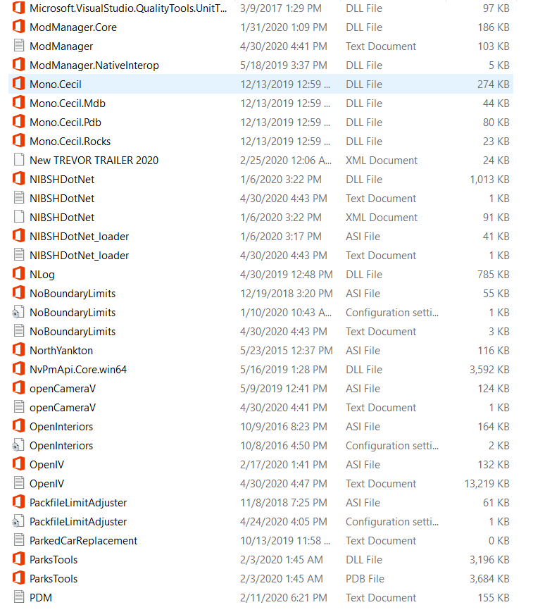Click the 3,684 KB size value
The height and width of the screenshot is (612, 533).
(x=489, y=578)
